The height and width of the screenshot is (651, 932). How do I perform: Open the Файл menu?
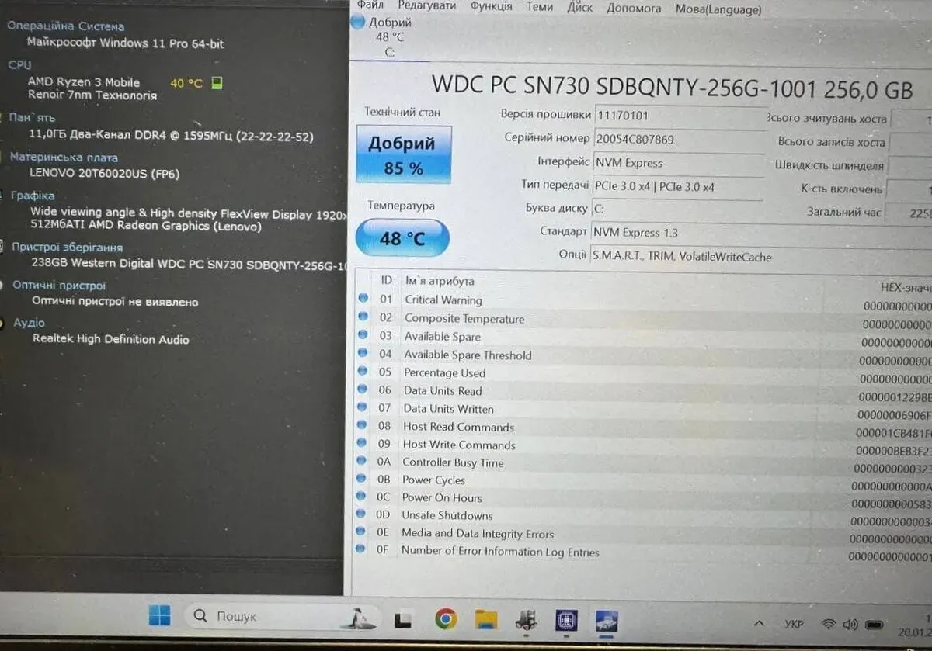pos(370,5)
